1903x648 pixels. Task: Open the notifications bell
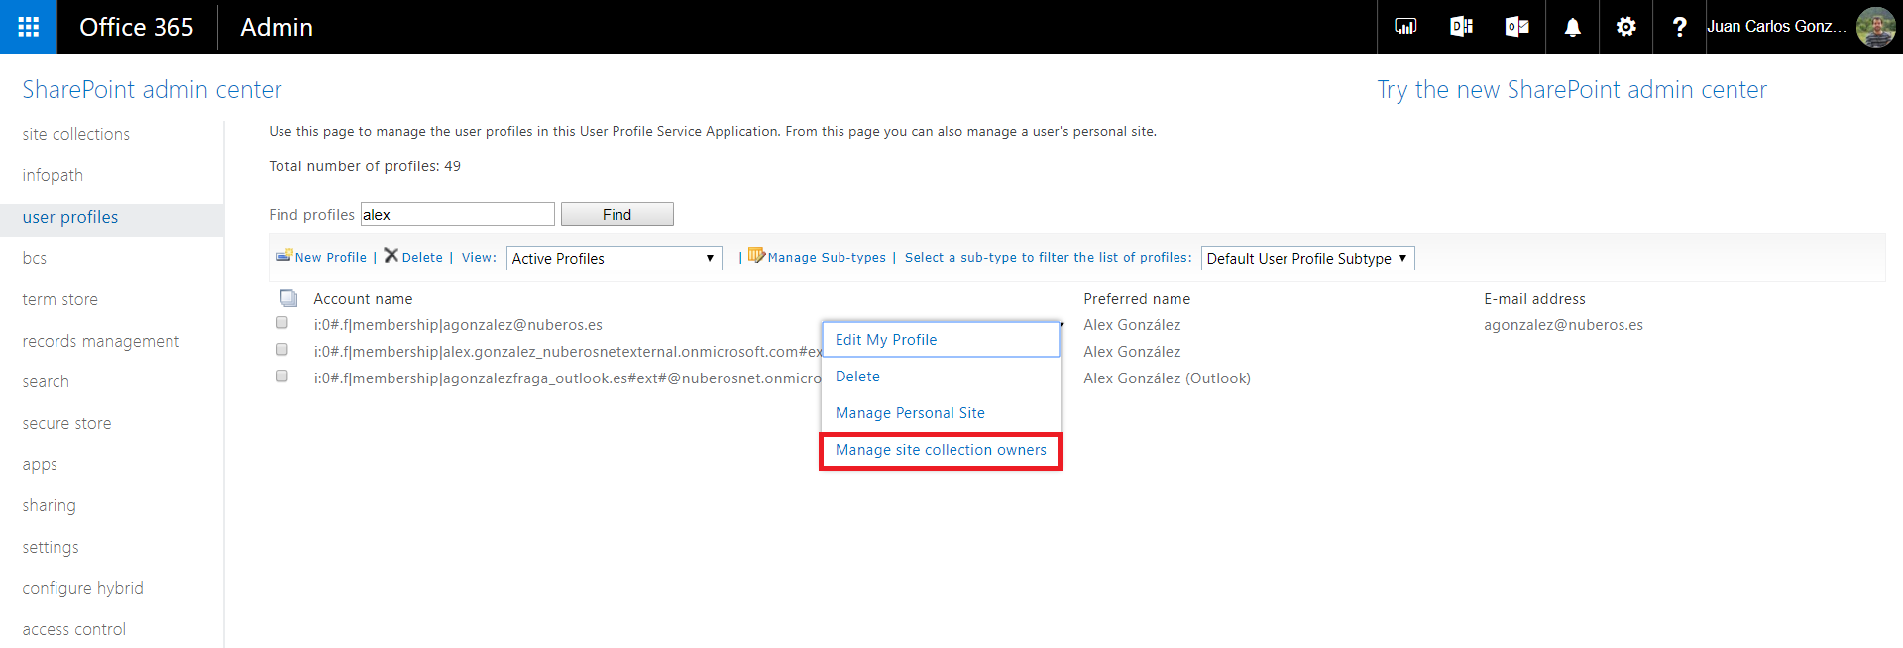pos(1572,27)
